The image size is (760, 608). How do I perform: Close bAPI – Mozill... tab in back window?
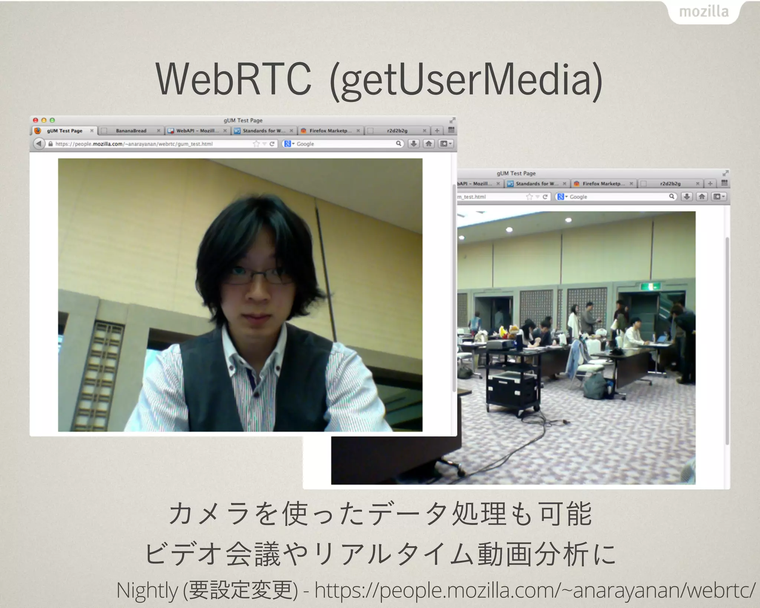(x=498, y=184)
